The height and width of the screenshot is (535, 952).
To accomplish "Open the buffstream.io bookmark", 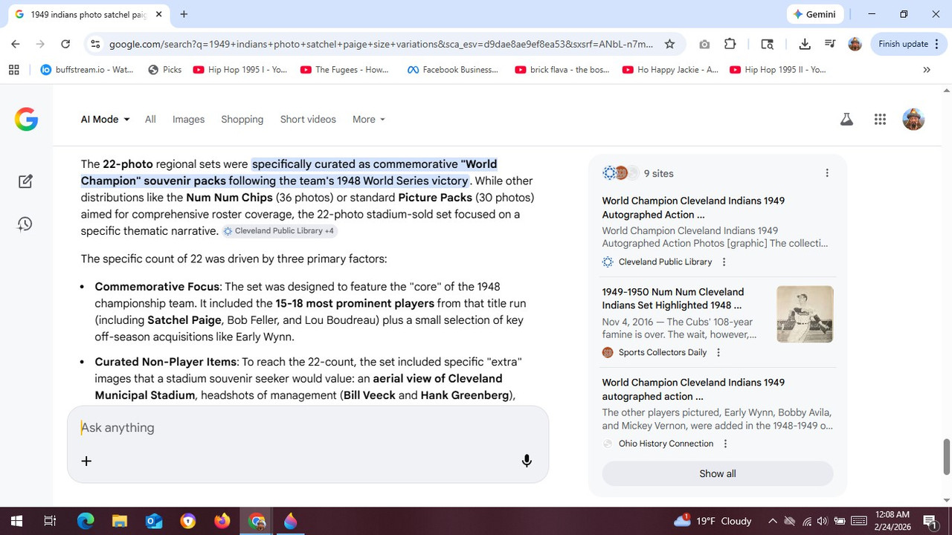I will click(x=87, y=70).
